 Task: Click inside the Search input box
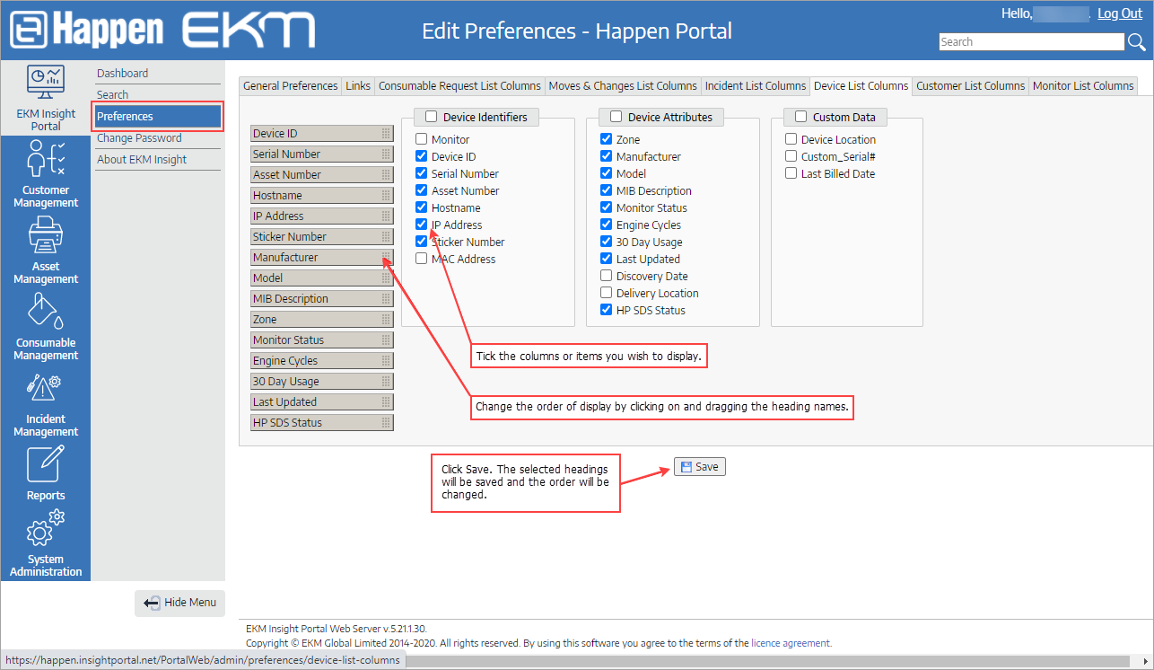1032,41
